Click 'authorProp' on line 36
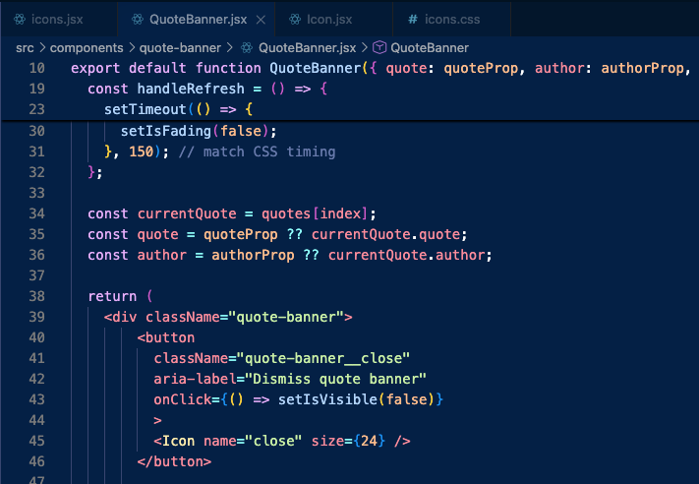This screenshot has height=484, width=699. point(253,255)
